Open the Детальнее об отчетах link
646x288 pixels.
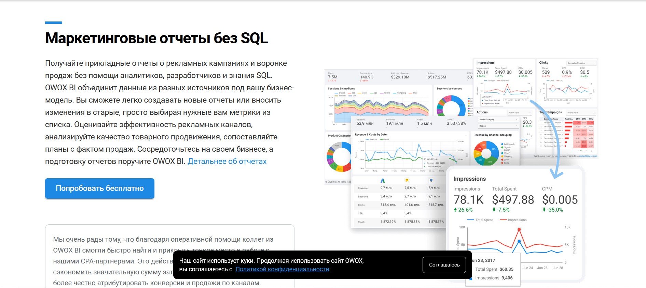[x=227, y=162]
